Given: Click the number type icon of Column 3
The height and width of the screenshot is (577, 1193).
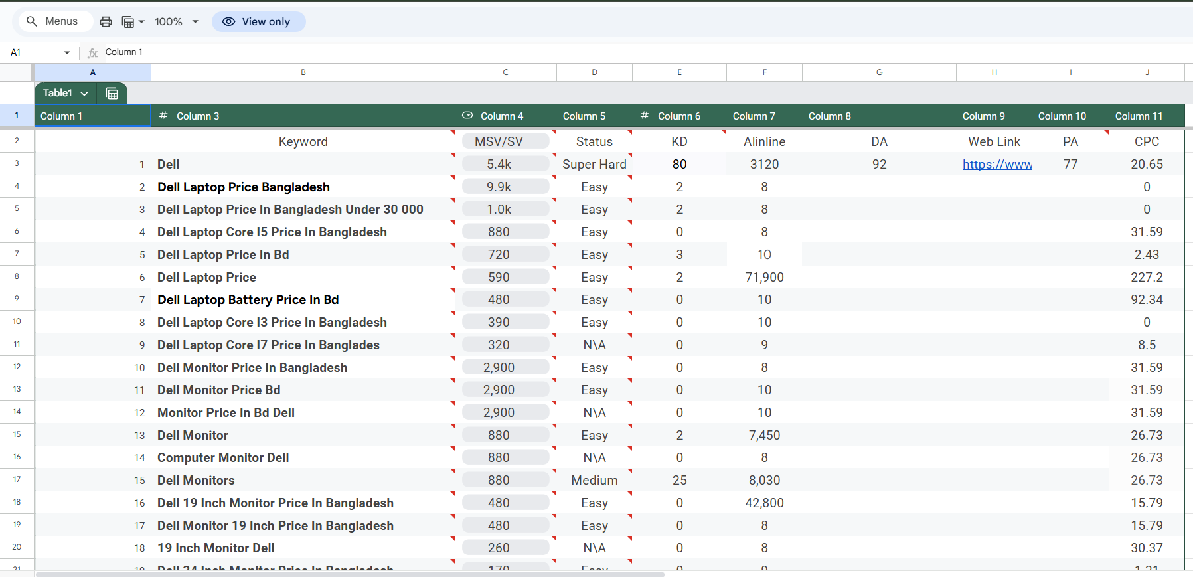Looking at the screenshot, I should pyautogui.click(x=163, y=116).
